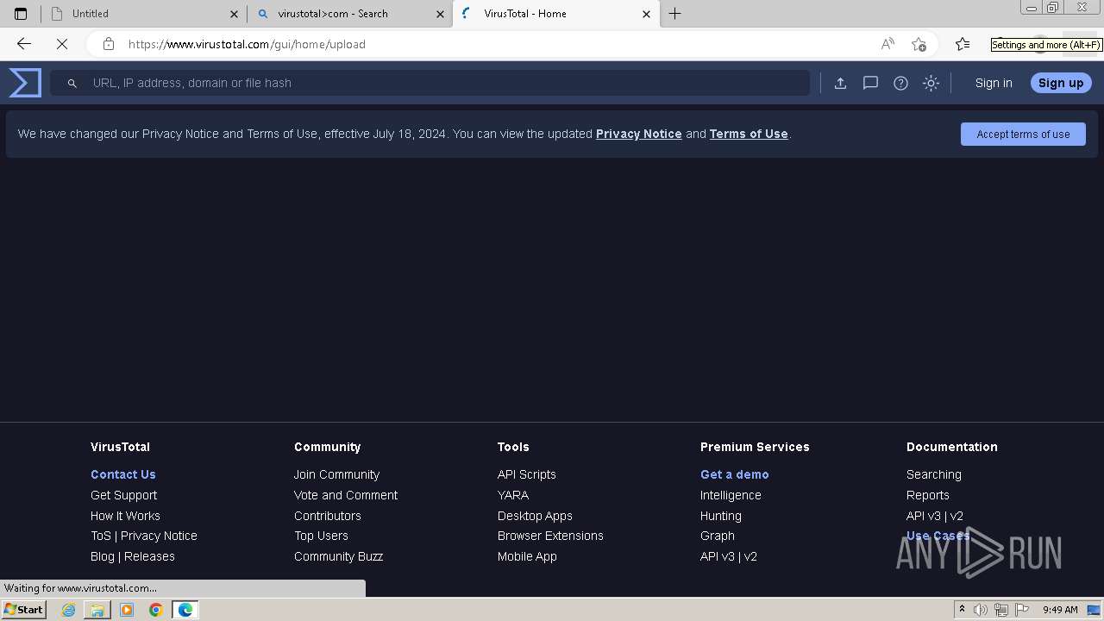Open Contributors link
The image size is (1104, 621).
click(328, 516)
